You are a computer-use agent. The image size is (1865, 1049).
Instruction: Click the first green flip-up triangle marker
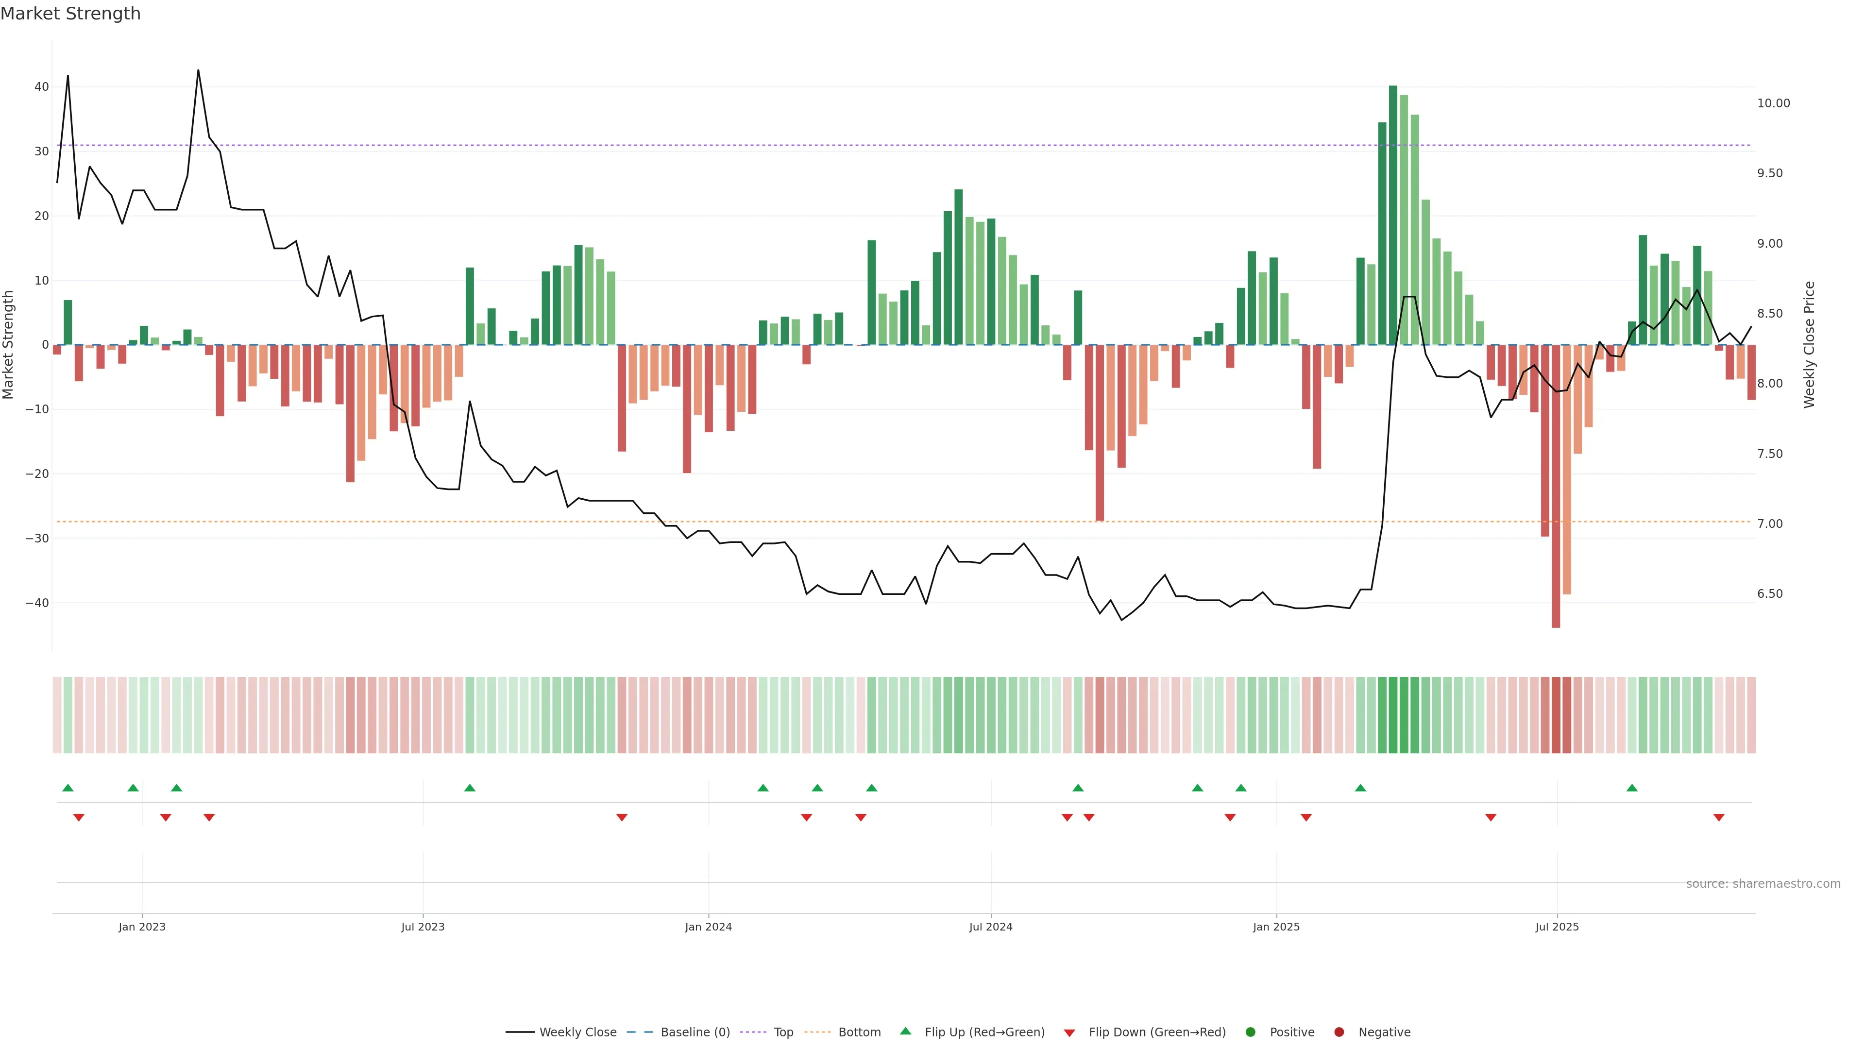[x=68, y=788]
